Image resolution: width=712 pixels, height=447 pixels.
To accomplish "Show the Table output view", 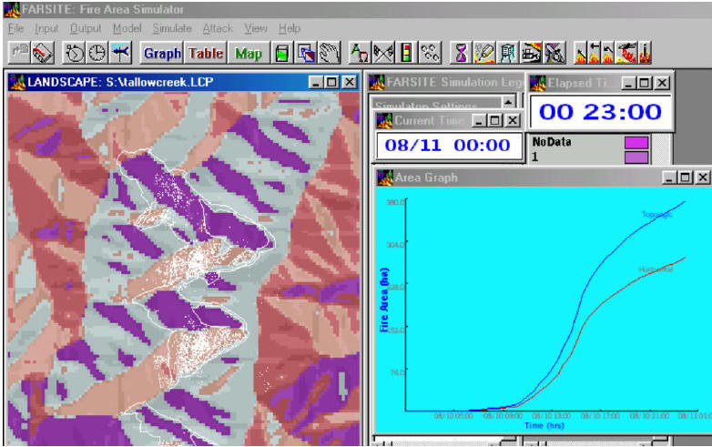I will click(x=206, y=53).
